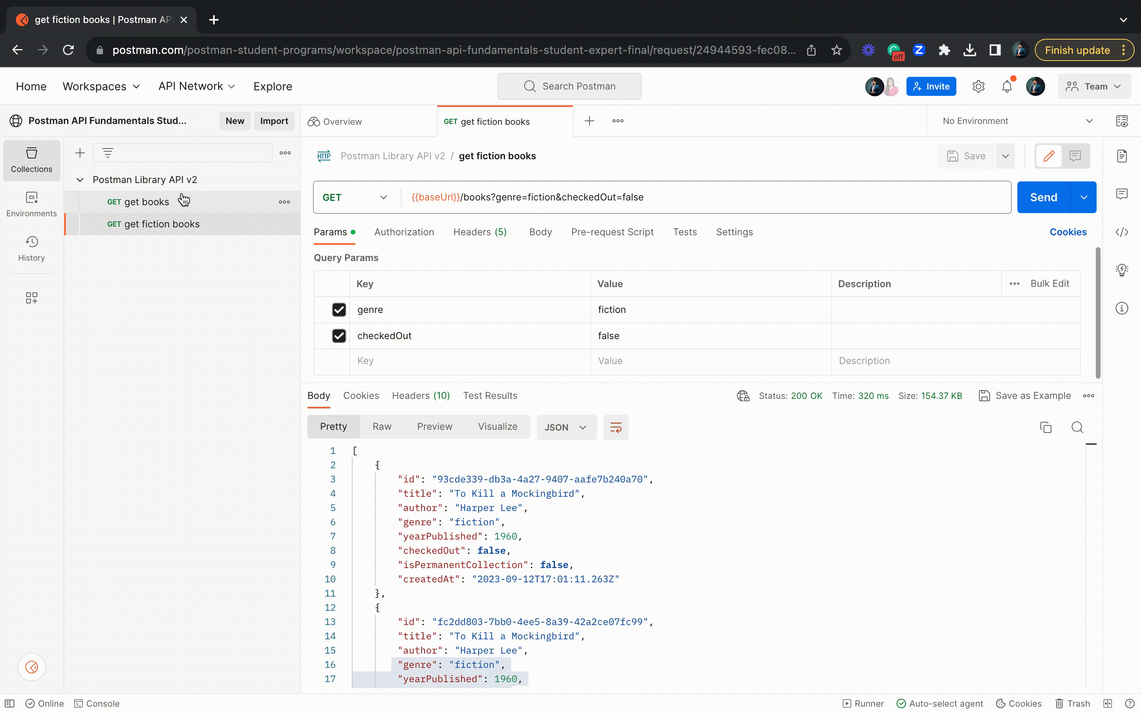Image resolution: width=1141 pixels, height=713 pixels.
Task: Open the comments panel
Action: point(1122,193)
